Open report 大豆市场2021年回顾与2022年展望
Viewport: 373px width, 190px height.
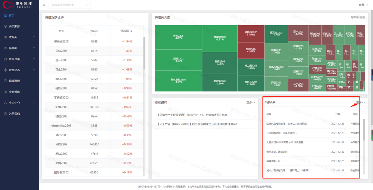tap(285, 142)
